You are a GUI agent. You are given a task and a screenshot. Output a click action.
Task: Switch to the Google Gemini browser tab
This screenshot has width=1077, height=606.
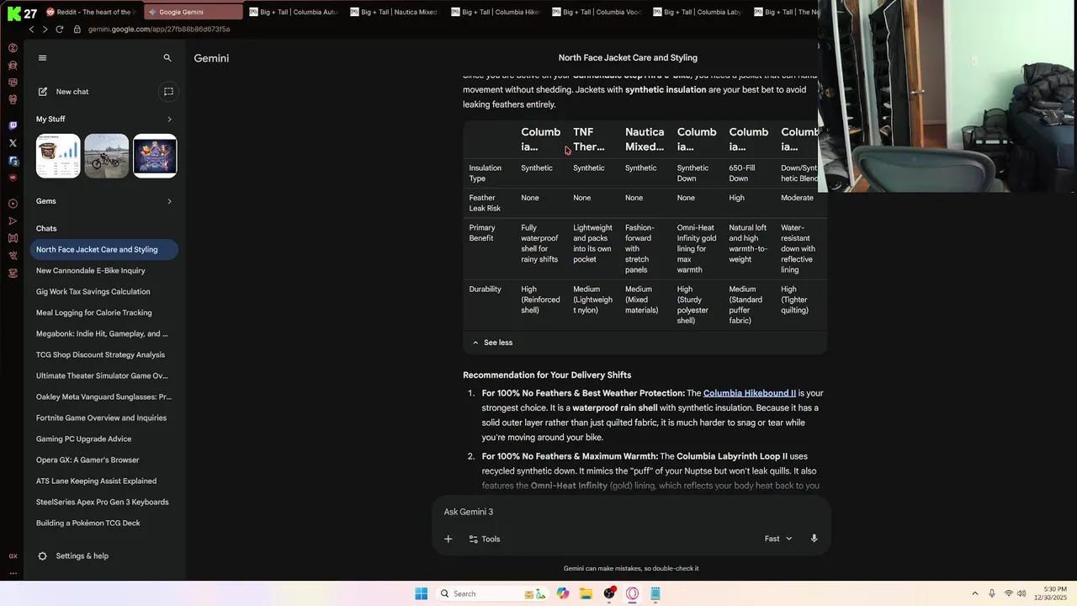click(x=192, y=12)
